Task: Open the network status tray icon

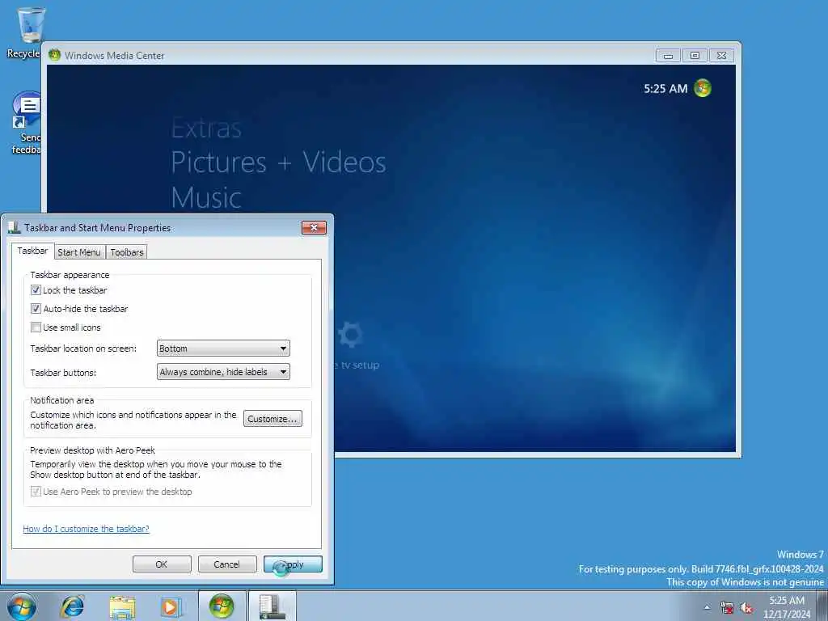Action: 727,607
